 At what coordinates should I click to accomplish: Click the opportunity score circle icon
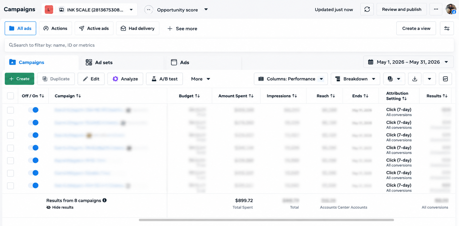(148, 10)
